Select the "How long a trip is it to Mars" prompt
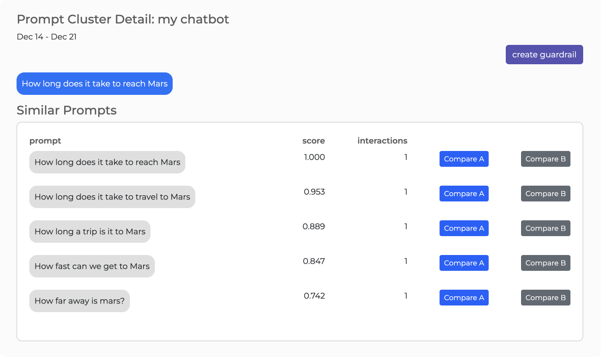The width and height of the screenshot is (601, 357). tap(90, 231)
